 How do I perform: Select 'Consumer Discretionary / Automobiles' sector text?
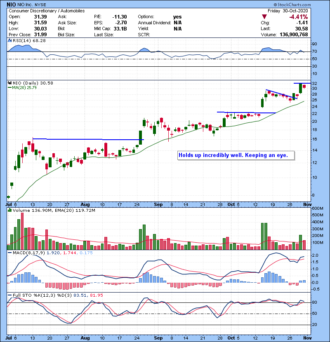[x=47, y=11]
